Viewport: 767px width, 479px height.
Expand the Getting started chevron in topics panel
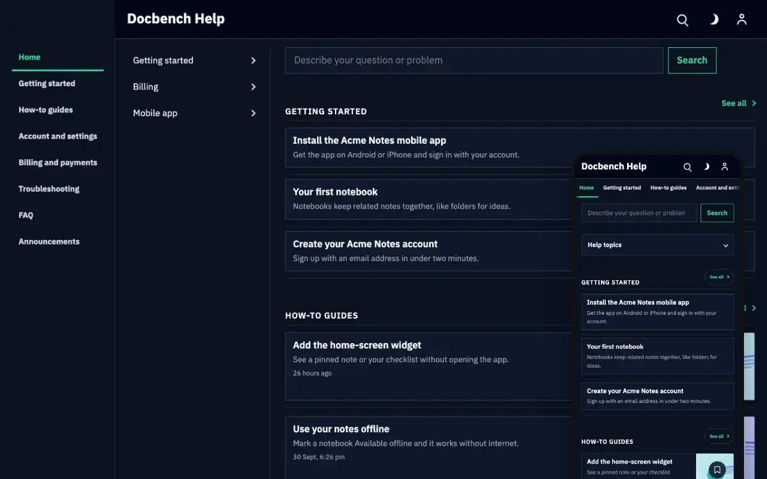click(253, 61)
